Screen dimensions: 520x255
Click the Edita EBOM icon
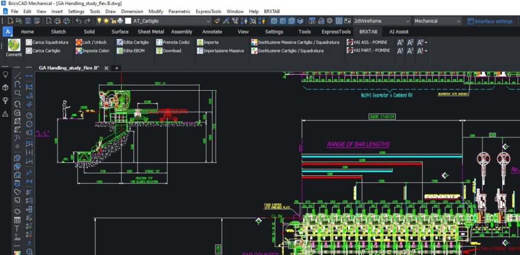(119, 51)
